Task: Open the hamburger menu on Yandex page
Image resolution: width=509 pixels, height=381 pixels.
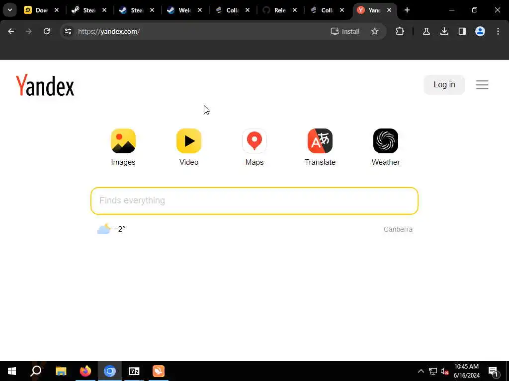Action: (482, 84)
